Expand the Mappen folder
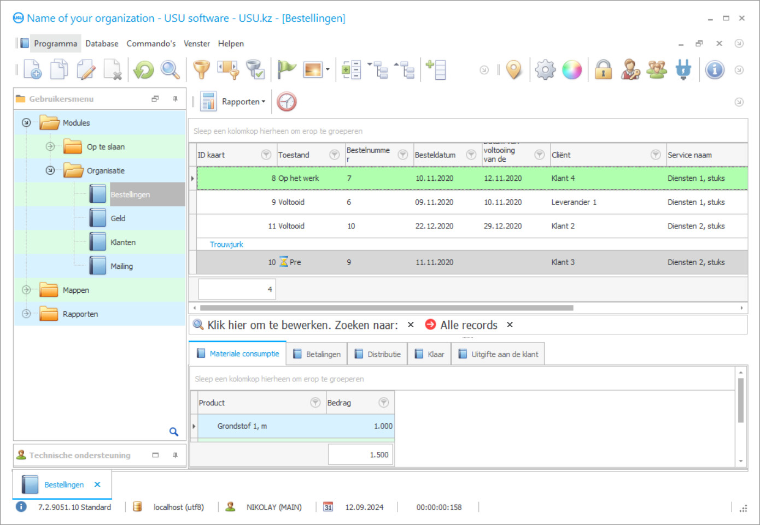 [x=26, y=290]
